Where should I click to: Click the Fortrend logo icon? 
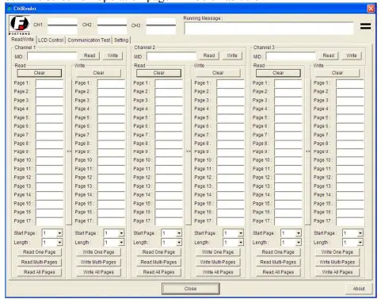click(x=20, y=25)
